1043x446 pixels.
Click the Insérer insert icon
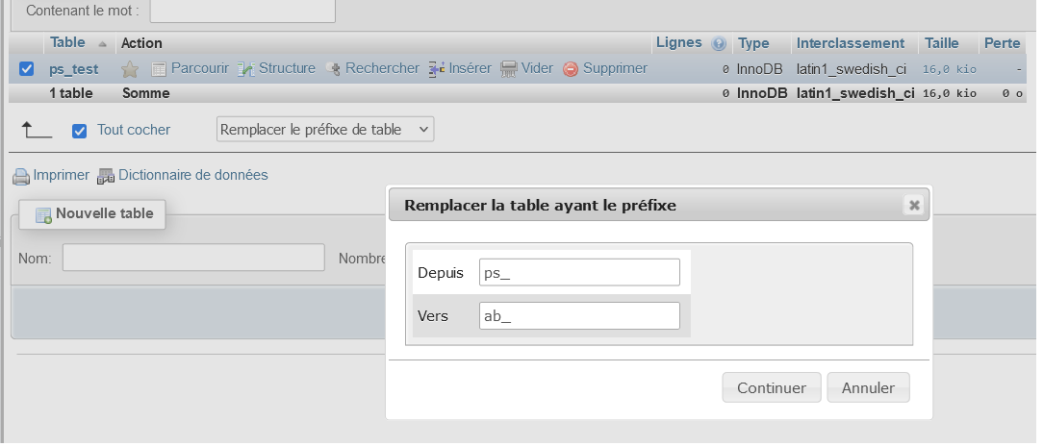437,69
